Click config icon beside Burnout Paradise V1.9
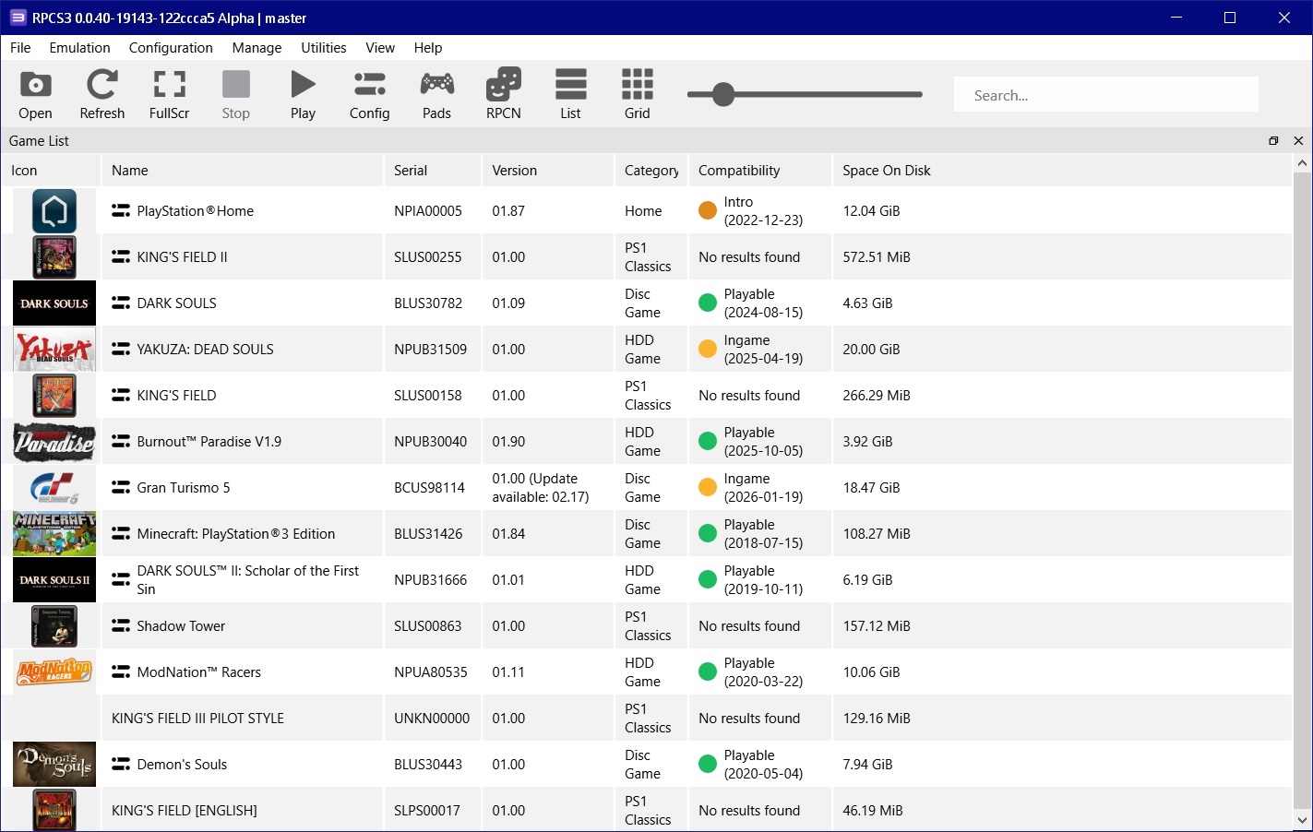The width and height of the screenshot is (1313, 832). (x=121, y=442)
